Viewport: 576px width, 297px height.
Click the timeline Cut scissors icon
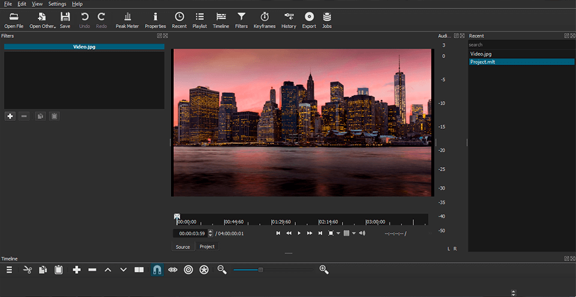28,270
